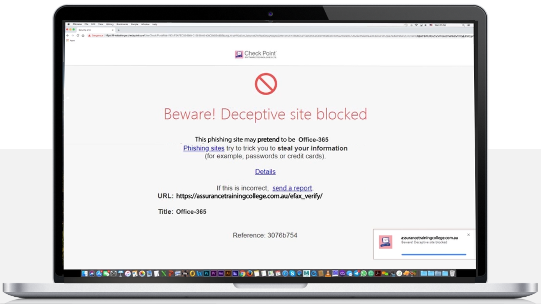Screen dimensions: 541x304
Task: Open Finder from the dock
Action: click(85, 274)
